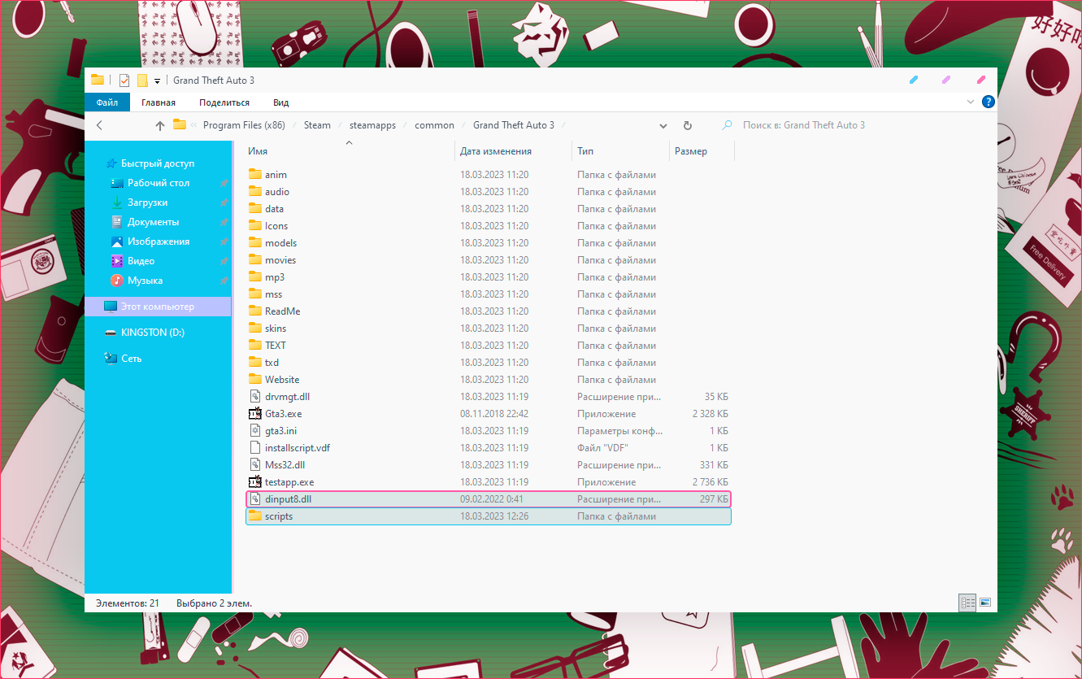Click the date 08.11.2018 22:42
The height and width of the screenshot is (679, 1082).
[494, 414]
